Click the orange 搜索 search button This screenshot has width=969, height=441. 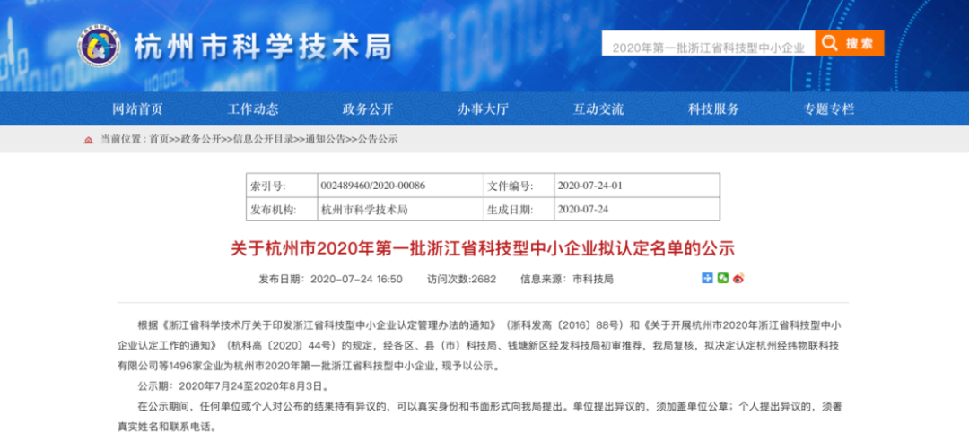coord(849,43)
